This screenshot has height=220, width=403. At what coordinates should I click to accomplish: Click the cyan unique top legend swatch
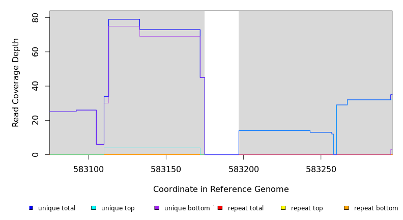coord(94,208)
